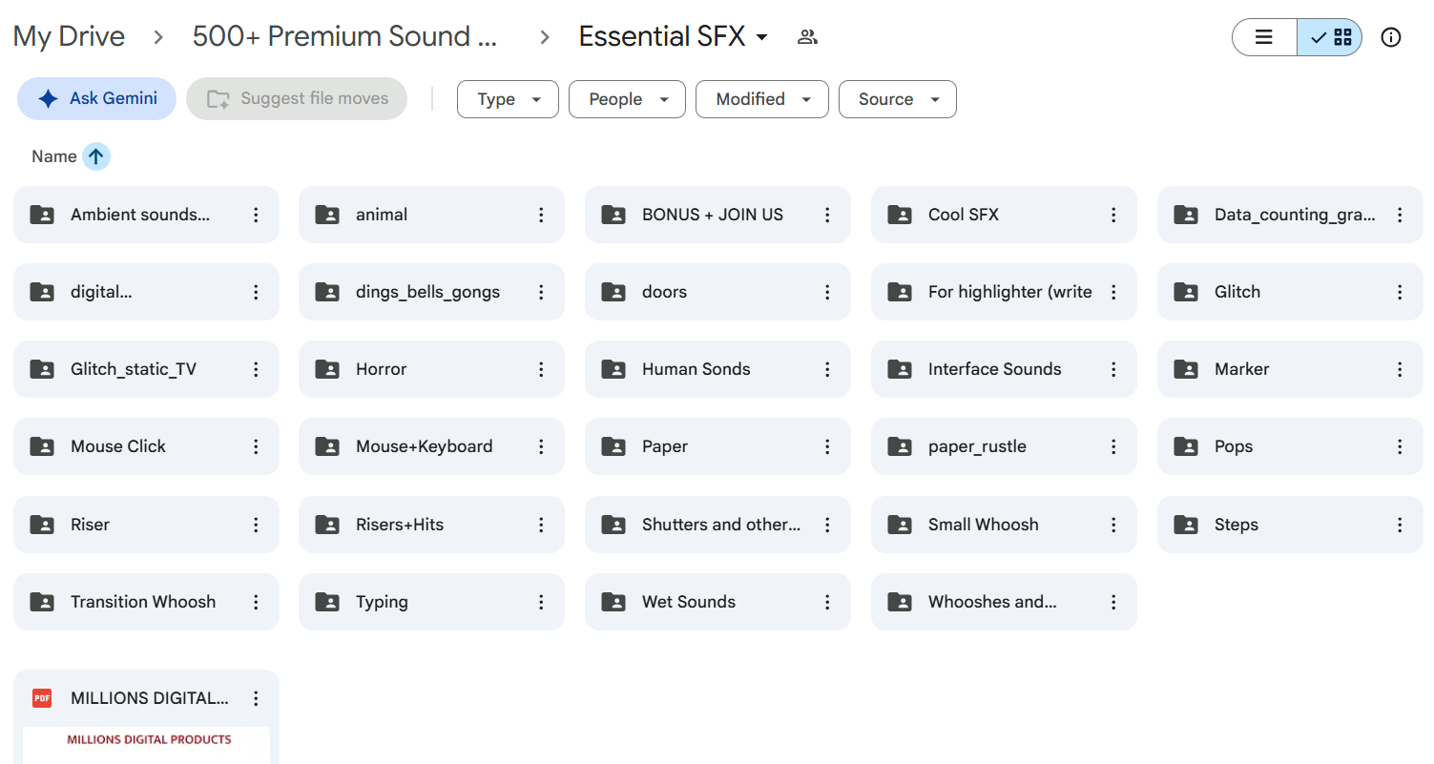This screenshot has height=764, width=1434.
Task: Open more actions for Pops folder
Action: click(1400, 446)
